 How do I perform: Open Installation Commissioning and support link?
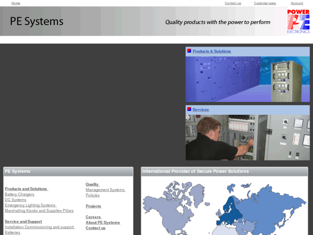[x=40, y=227]
